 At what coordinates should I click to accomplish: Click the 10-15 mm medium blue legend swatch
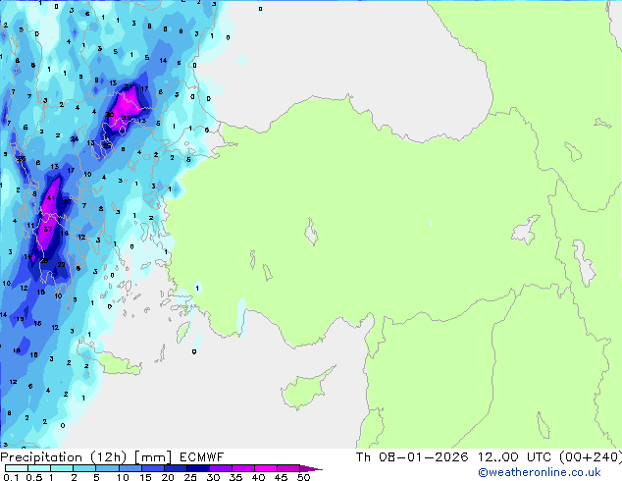pos(130,468)
